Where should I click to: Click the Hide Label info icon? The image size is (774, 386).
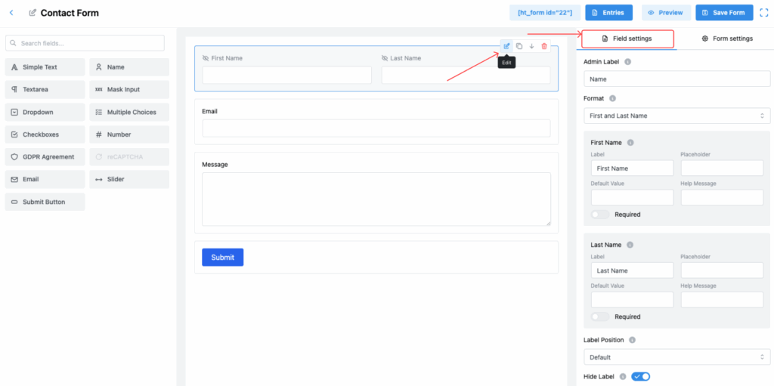pyautogui.click(x=623, y=377)
